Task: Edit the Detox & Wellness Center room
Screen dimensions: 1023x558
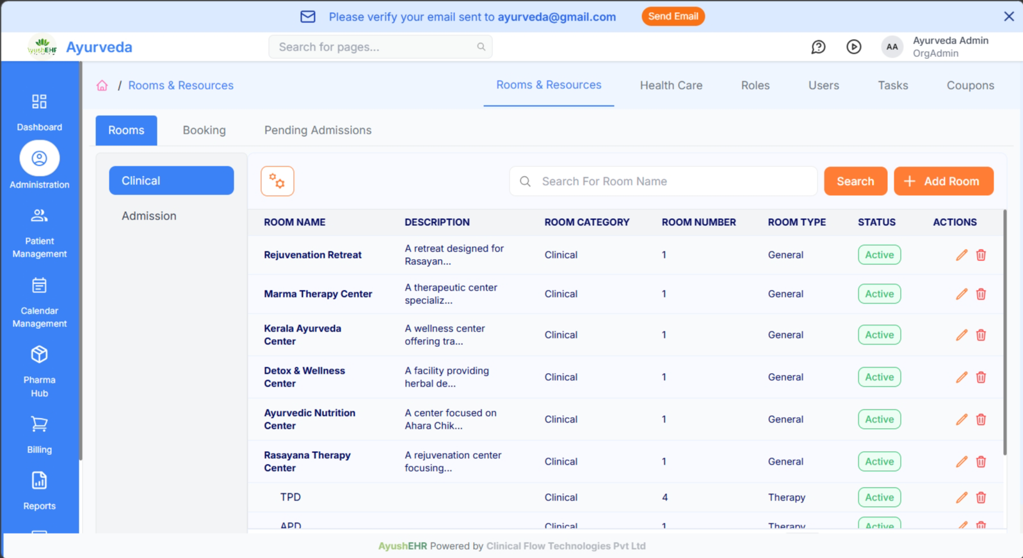Action: pos(962,377)
